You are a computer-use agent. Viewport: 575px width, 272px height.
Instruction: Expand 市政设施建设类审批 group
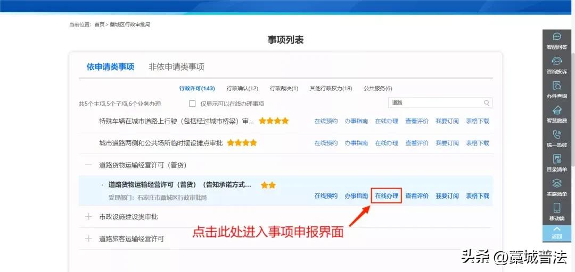pos(88,217)
